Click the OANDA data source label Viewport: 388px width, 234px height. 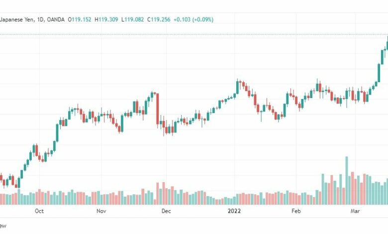point(56,19)
